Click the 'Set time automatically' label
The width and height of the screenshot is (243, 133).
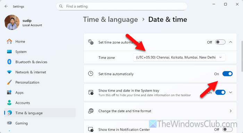tap(116, 74)
